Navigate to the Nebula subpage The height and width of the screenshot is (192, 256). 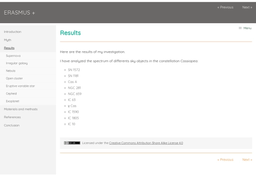[10, 71]
